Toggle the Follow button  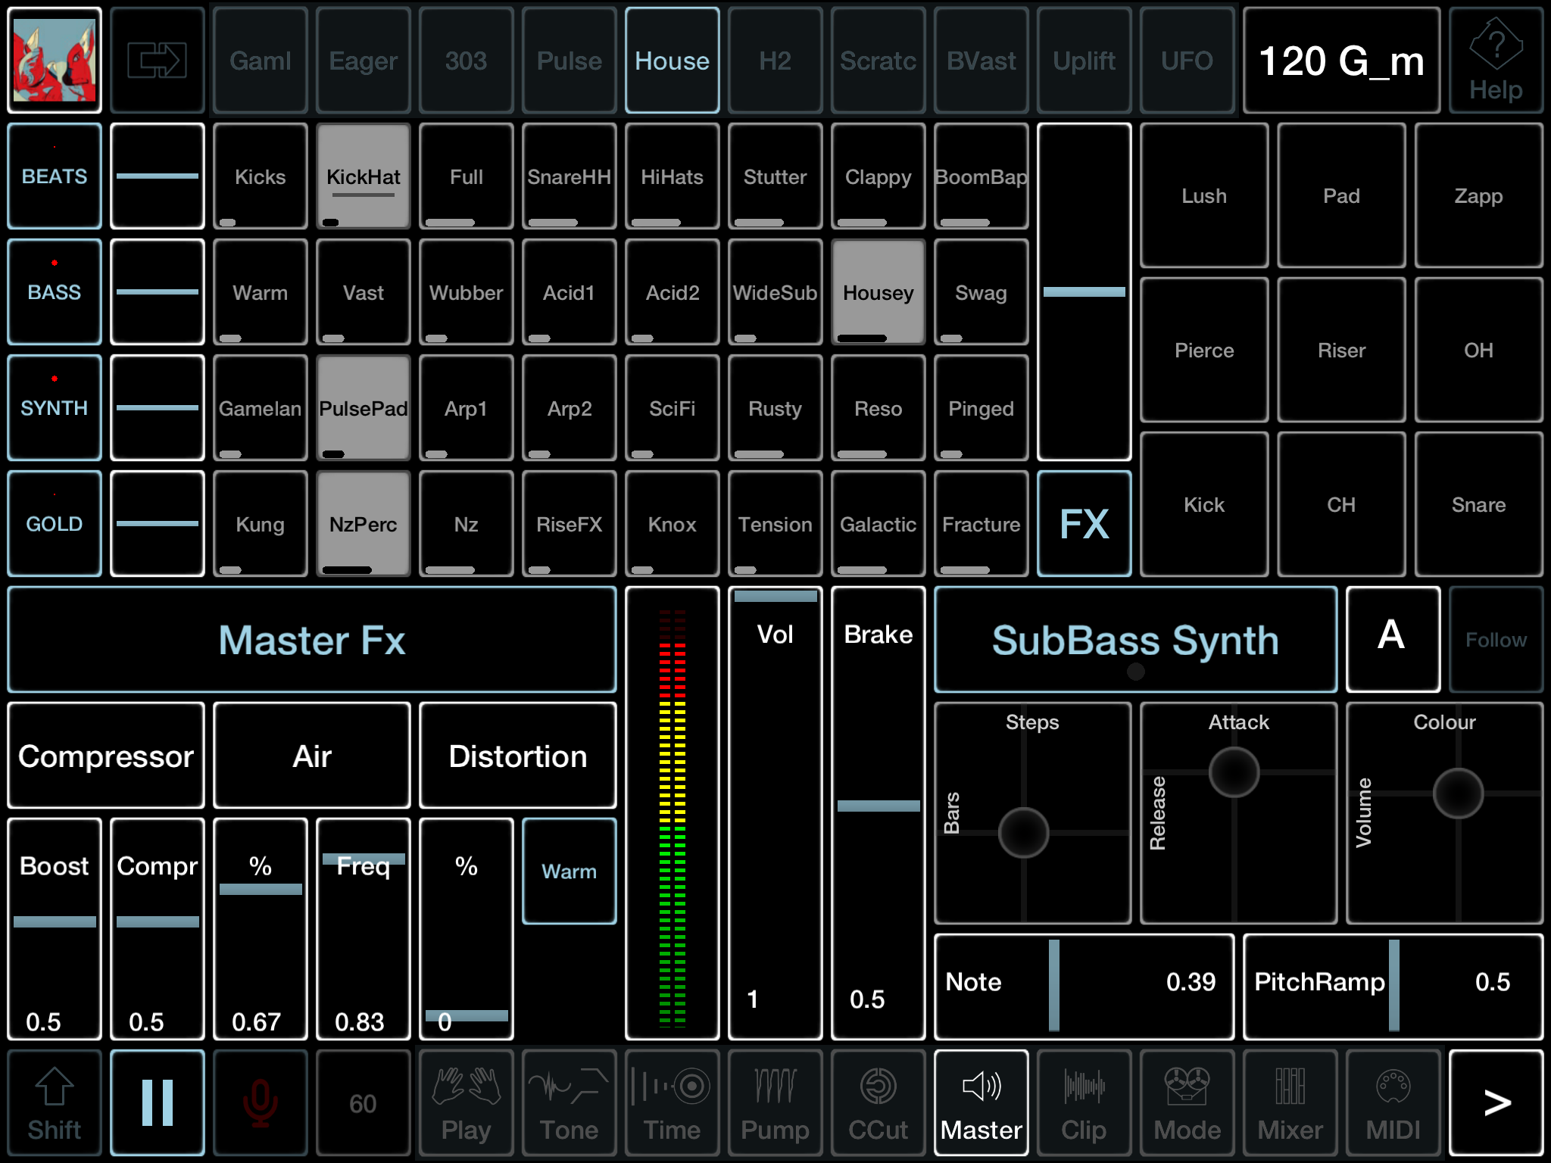(x=1495, y=640)
